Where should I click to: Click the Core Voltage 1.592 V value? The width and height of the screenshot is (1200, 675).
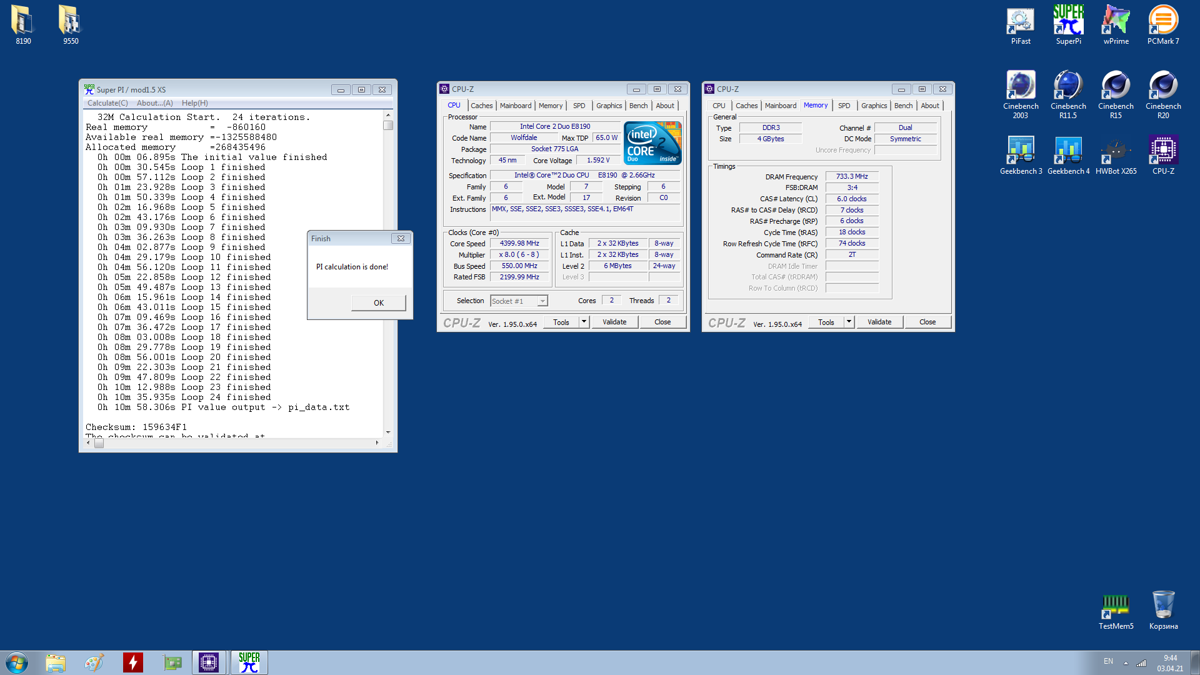coord(598,161)
